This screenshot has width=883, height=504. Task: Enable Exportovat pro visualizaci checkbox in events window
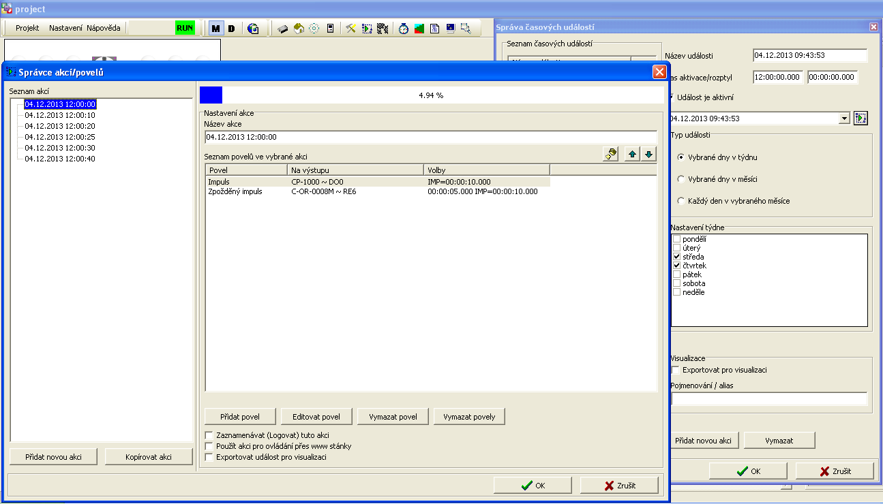click(x=676, y=370)
